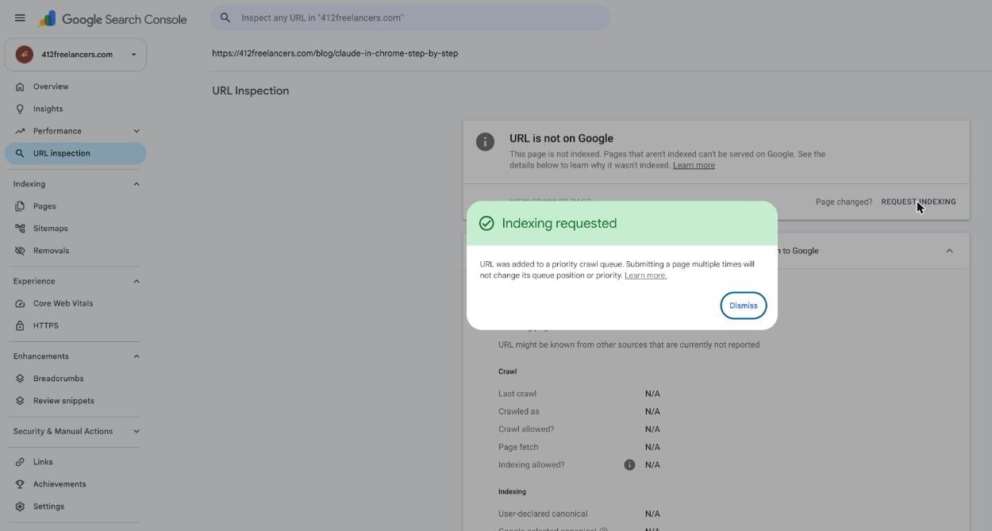Click the Insights lightbulb icon
The height and width of the screenshot is (531, 992).
20,109
